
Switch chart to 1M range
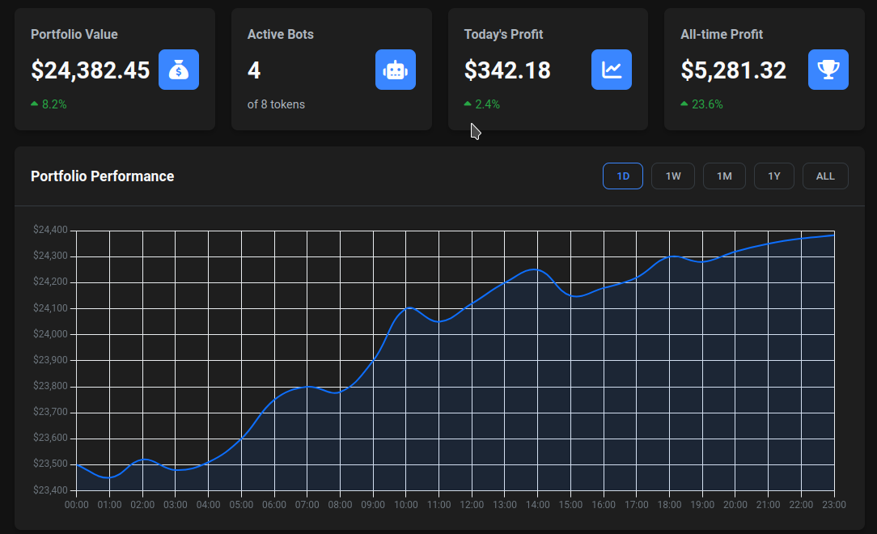point(724,176)
